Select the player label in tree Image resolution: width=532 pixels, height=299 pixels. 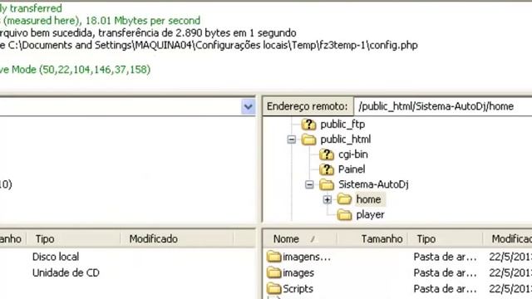click(x=370, y=215)
